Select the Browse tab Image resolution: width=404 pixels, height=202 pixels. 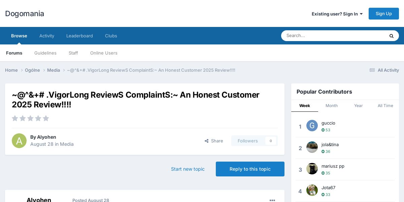point(19,36)
